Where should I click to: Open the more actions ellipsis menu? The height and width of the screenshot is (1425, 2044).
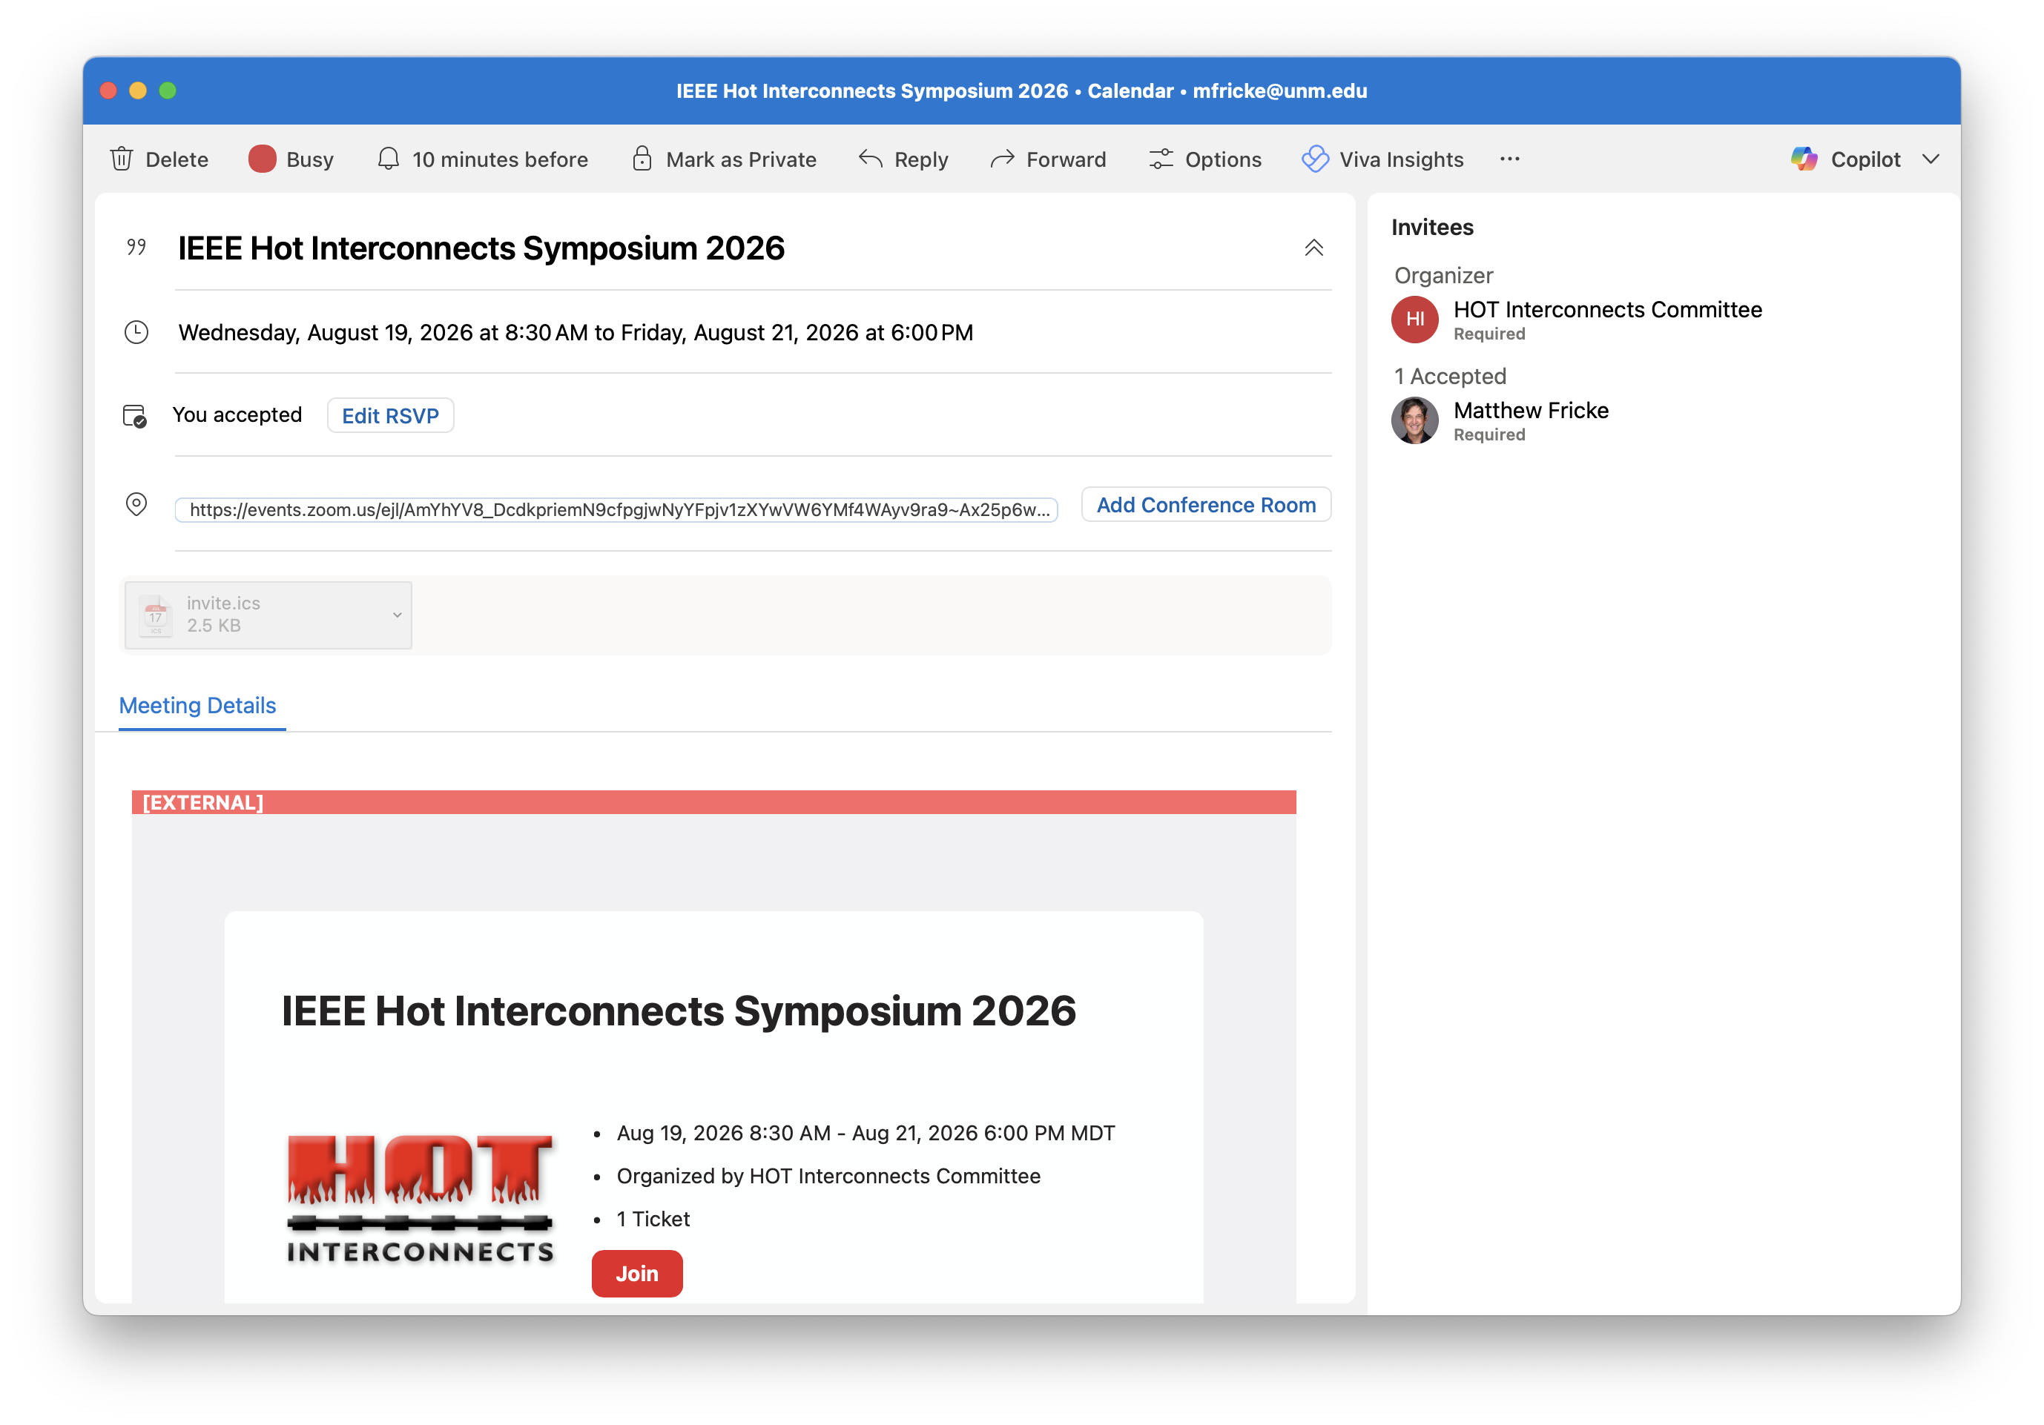pos(1510,159)
